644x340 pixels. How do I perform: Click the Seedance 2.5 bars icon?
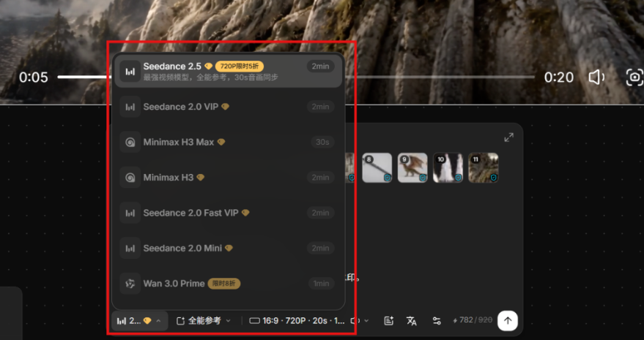coord(130,72)
